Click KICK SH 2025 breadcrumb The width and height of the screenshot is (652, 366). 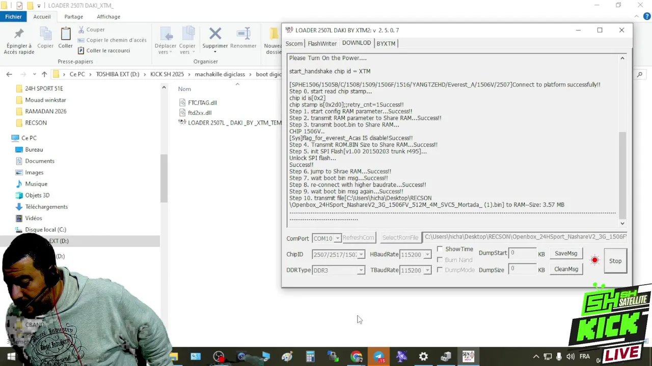click(167, 74)
